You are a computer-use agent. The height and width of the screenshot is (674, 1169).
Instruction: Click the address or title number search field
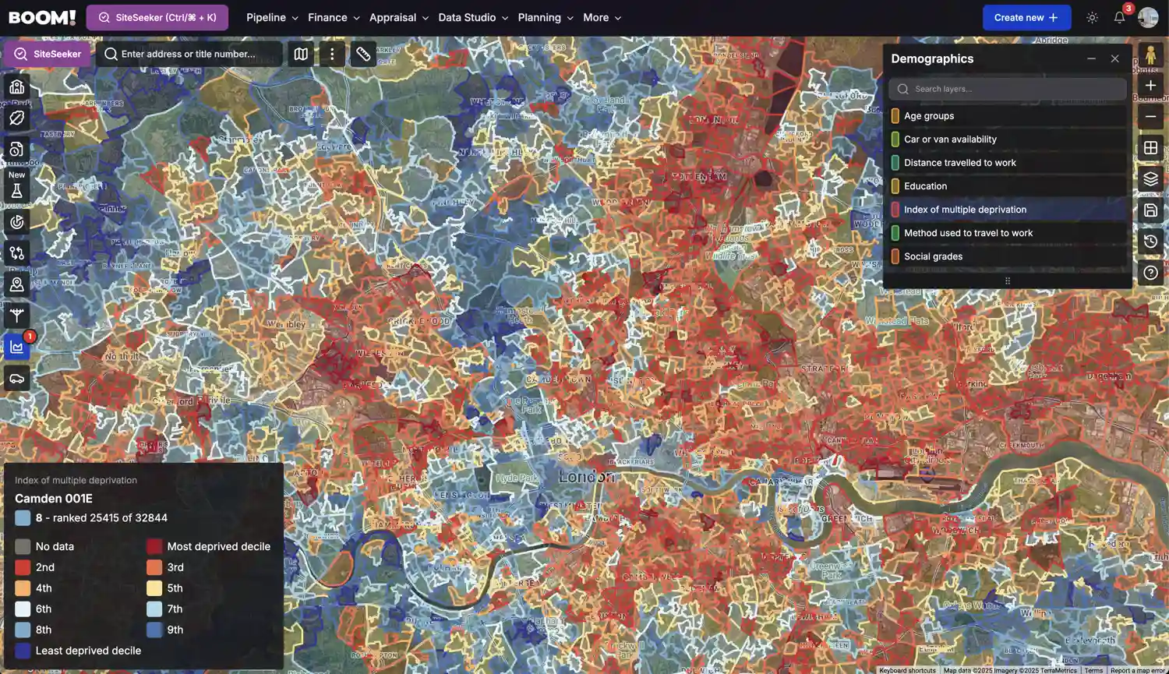[189, 54]
